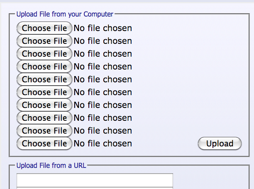Click No file chosen text left of Upload

103,144
